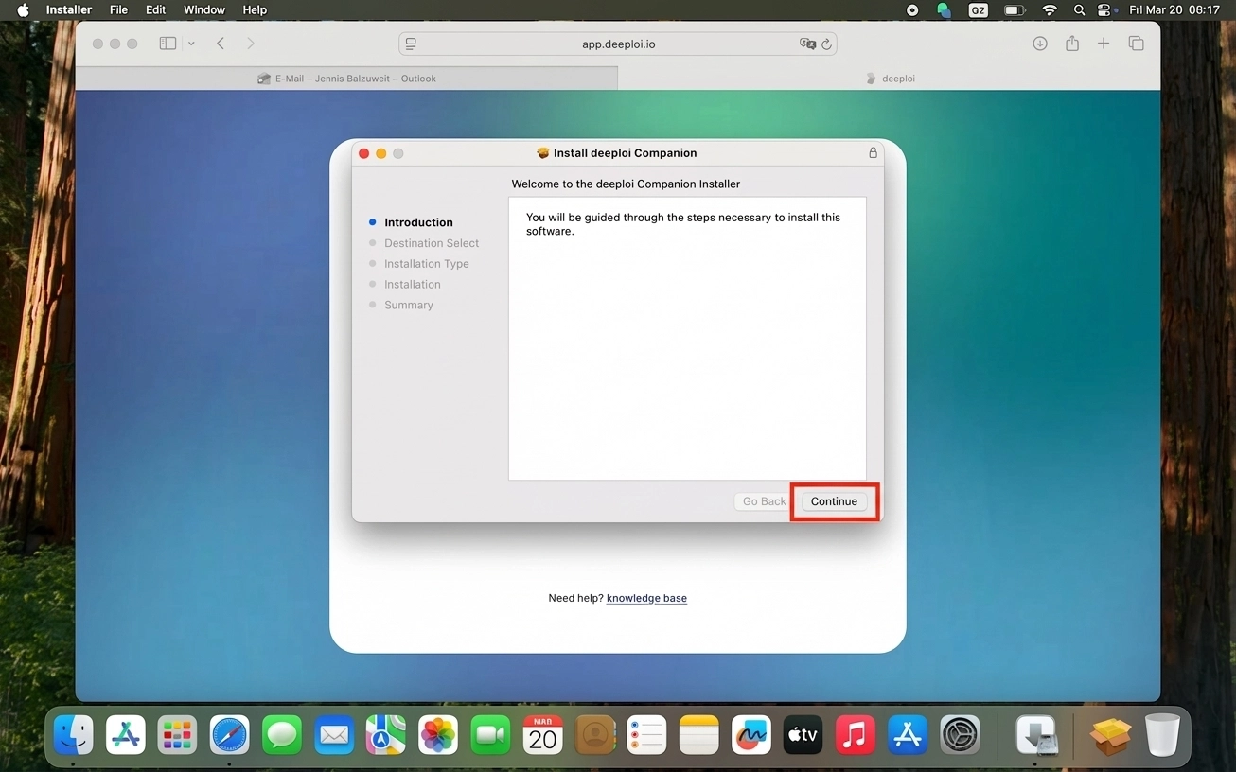The image size is (1236, 772).
Task: Select the Introduction step in sidebar
Action: (418, 222)
